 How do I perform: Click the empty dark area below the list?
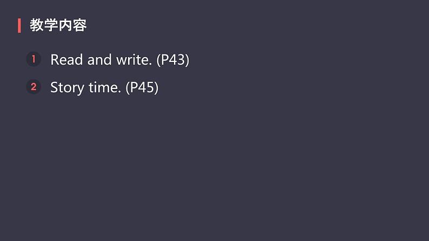click(216, 173)
